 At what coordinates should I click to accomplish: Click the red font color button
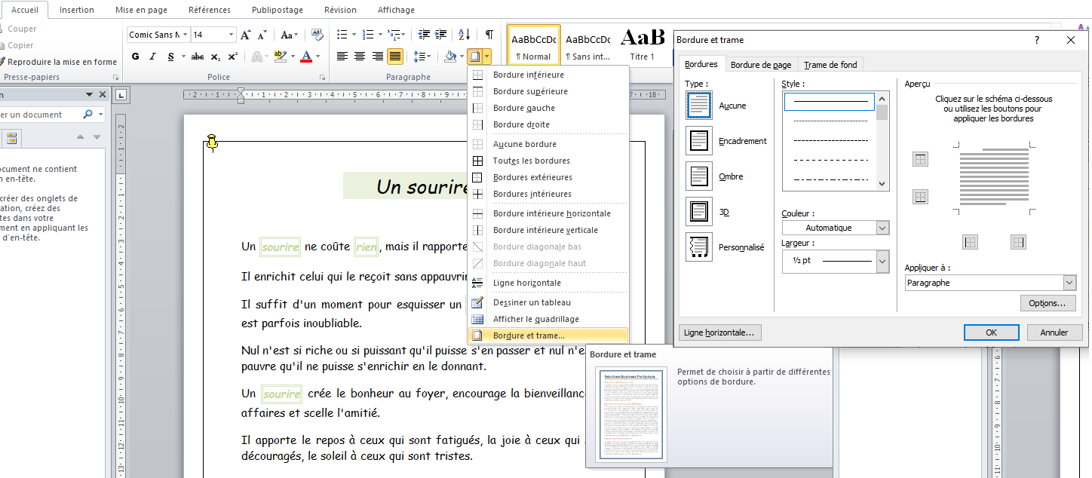[306, 57]
